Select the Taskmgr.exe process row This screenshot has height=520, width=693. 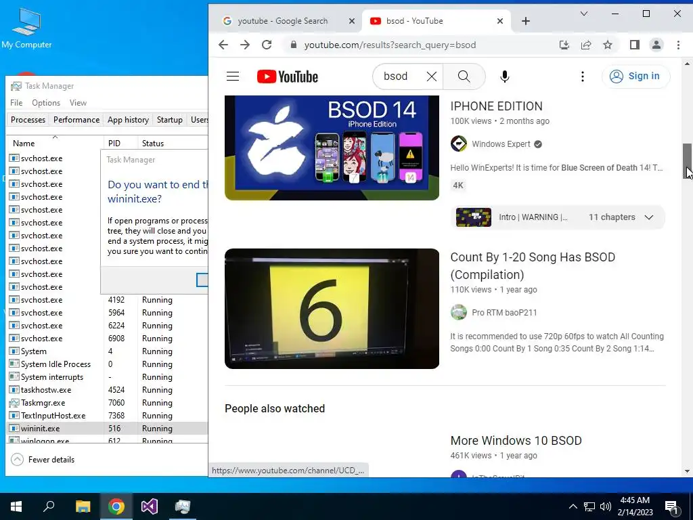[108, 403]
